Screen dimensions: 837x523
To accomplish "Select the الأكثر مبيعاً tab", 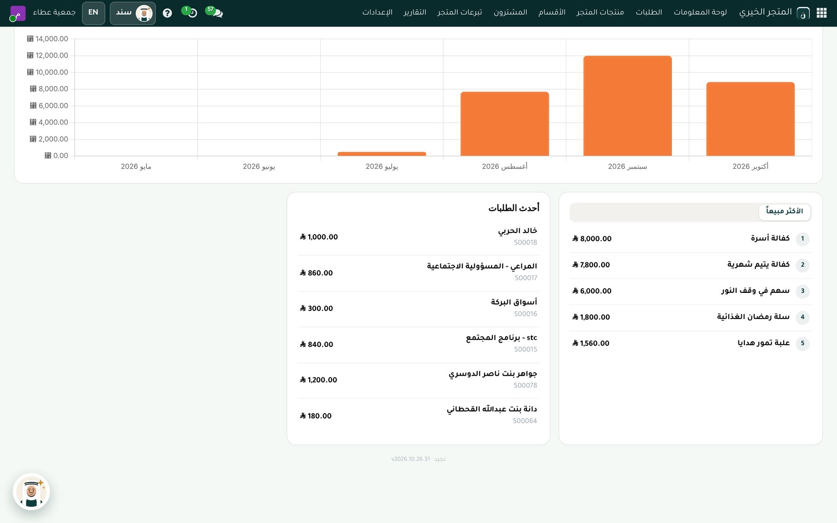I will tap(784, 212).
